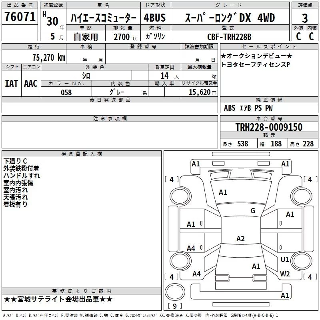
Task: Click 純正装備 header
Action: pyautogui.click(x=269, y=100)
